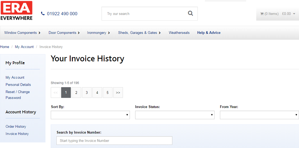
Task: Open the Sort By dropdown
Action: click(90, 115)
